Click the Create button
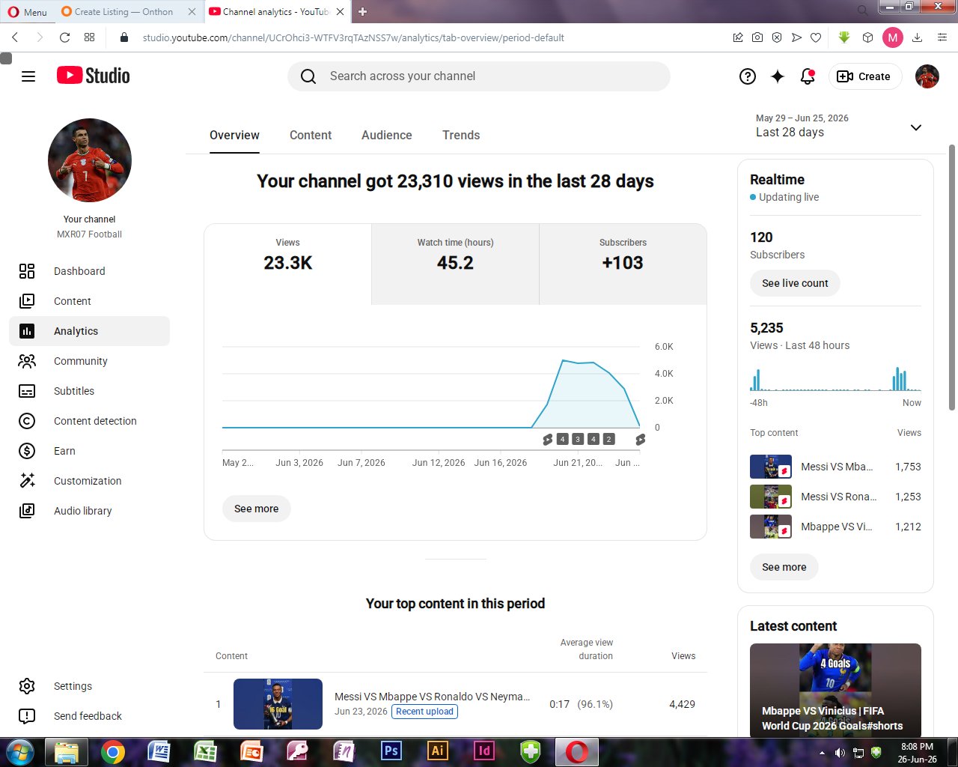This screenshot has width=958, height=767. pyautogui.click(x=864, y=76)
